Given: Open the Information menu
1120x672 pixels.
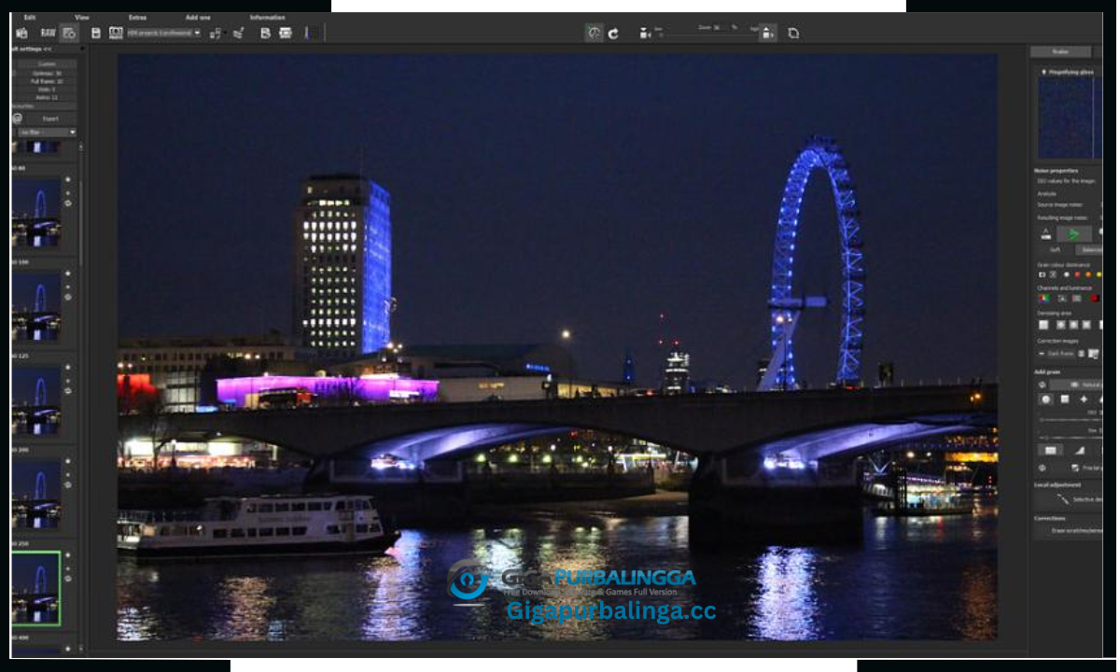Looking at the screenshot, I should (x=268, y=18).
